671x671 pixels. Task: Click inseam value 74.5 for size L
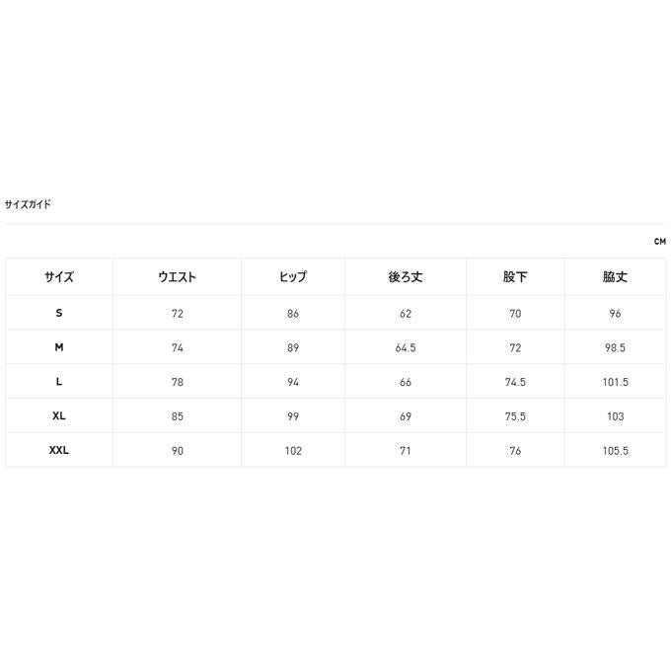pyautogui.click(x=515, y=382)
